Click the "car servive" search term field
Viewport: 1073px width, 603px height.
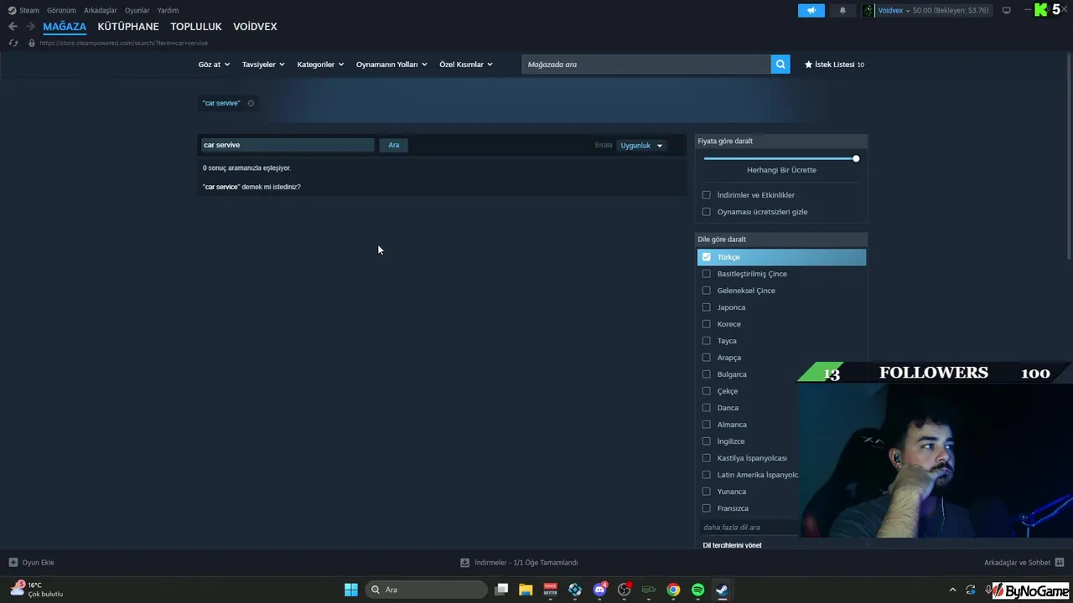[288, 145]
